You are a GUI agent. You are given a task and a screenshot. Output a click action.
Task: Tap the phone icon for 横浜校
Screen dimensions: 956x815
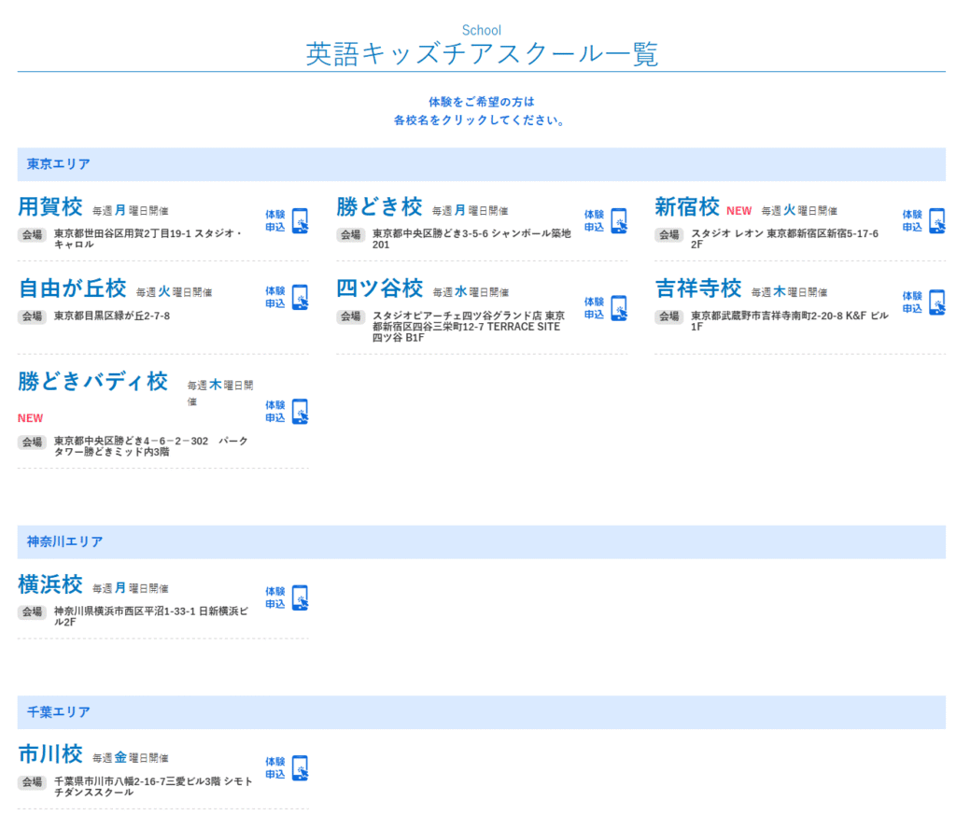click(x=300, y=598)
